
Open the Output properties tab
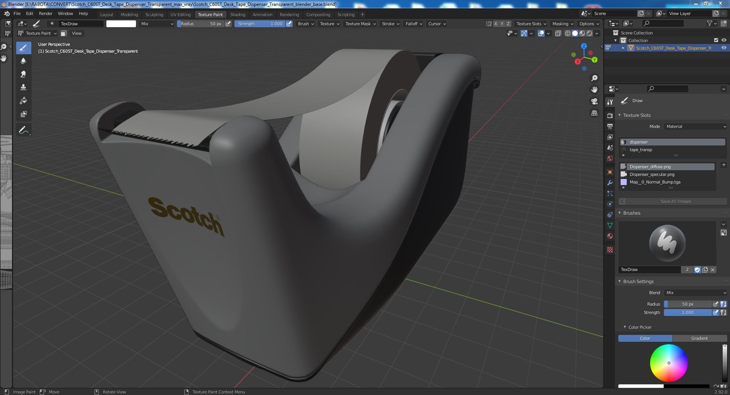click(x=610, y=126)
